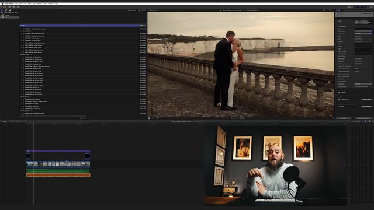The image size is (374, 210).
Task: Open the Final Cut Pro application menu
Action: coord(9,4)
